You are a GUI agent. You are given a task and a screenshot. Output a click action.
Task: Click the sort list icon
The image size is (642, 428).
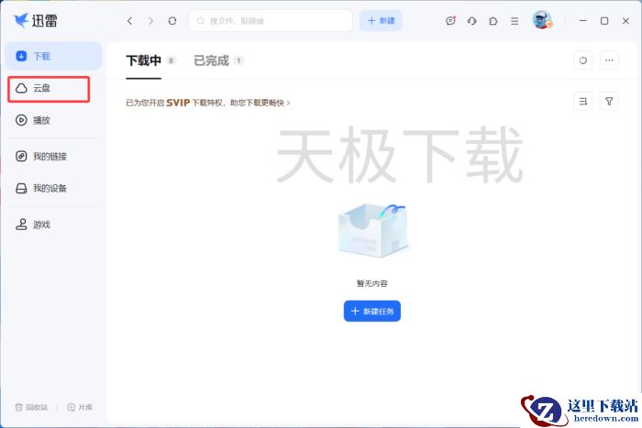click(x=583, y=102)
